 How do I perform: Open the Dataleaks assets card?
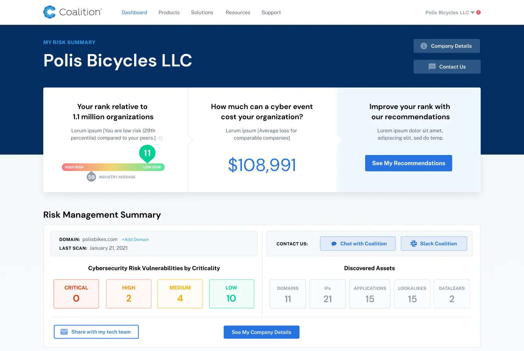click(452, 294)
